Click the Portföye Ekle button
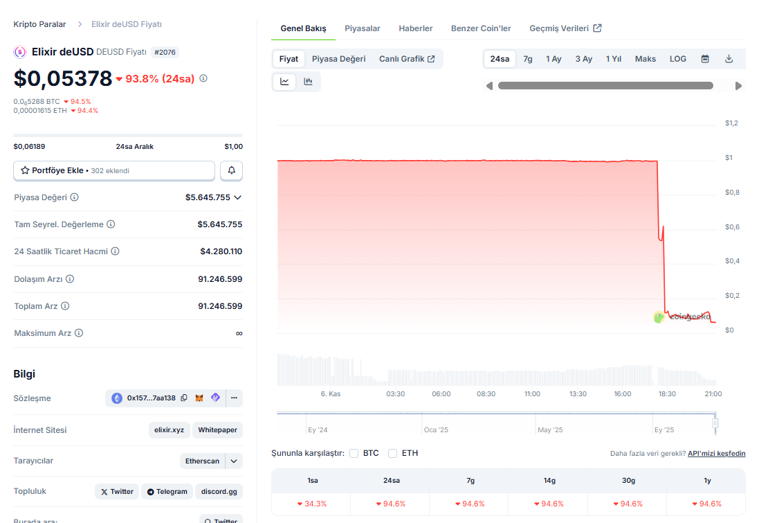Screen dimensions: 759x523 coord(114,170)
